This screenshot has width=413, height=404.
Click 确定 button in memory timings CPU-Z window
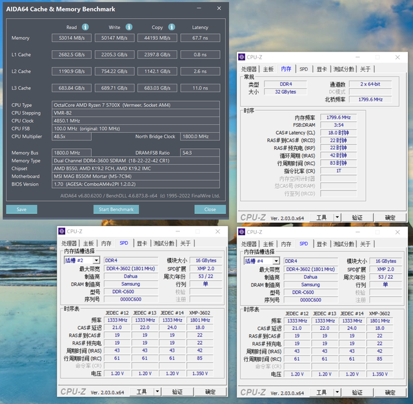(390, 218)
